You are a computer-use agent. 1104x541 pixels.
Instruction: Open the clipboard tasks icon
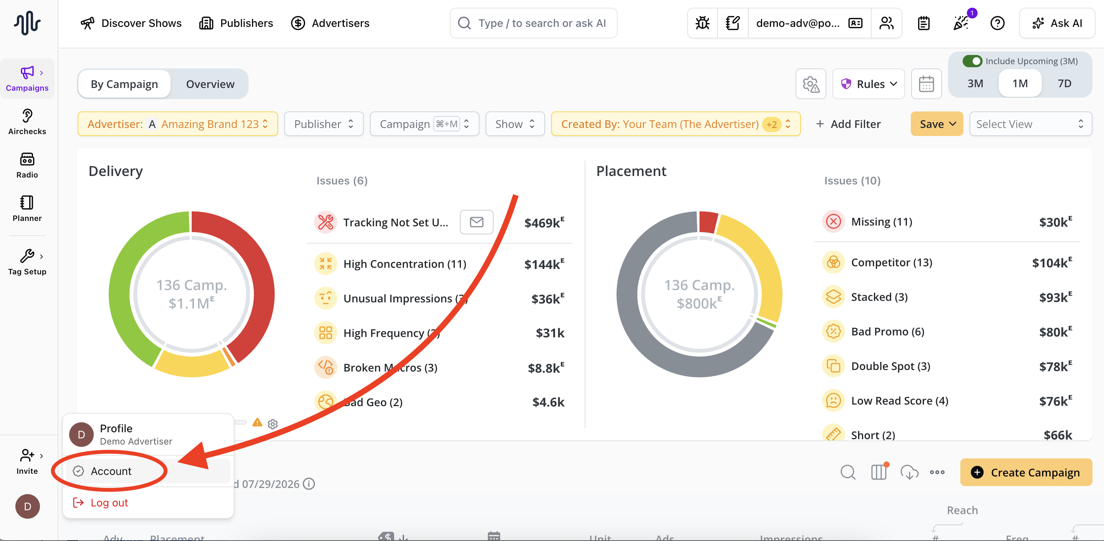point(923,23)
